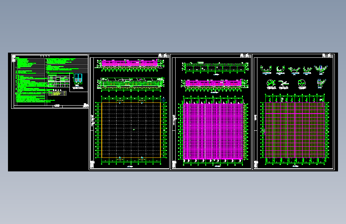This screenshot has height=224, width=346.
Task: Click the dense magenta roof purlin plan
Action: tap(213, 132)
